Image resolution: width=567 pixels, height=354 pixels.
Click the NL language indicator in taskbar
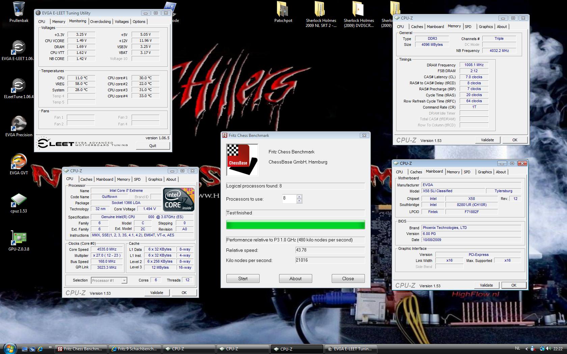click(x=518, y=349)
